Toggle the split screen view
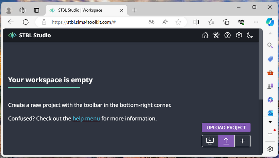Screen dimensions: 279x158 point(196,22)
